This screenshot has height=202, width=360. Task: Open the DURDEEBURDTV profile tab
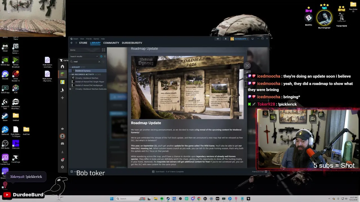(x=132, y=43)
